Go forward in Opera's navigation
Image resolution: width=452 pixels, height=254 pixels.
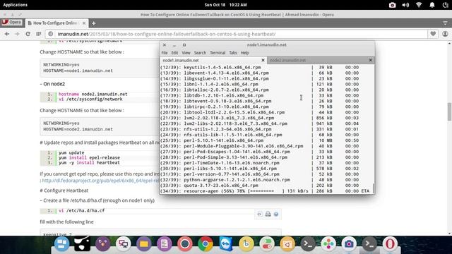(x=17, y=34)
